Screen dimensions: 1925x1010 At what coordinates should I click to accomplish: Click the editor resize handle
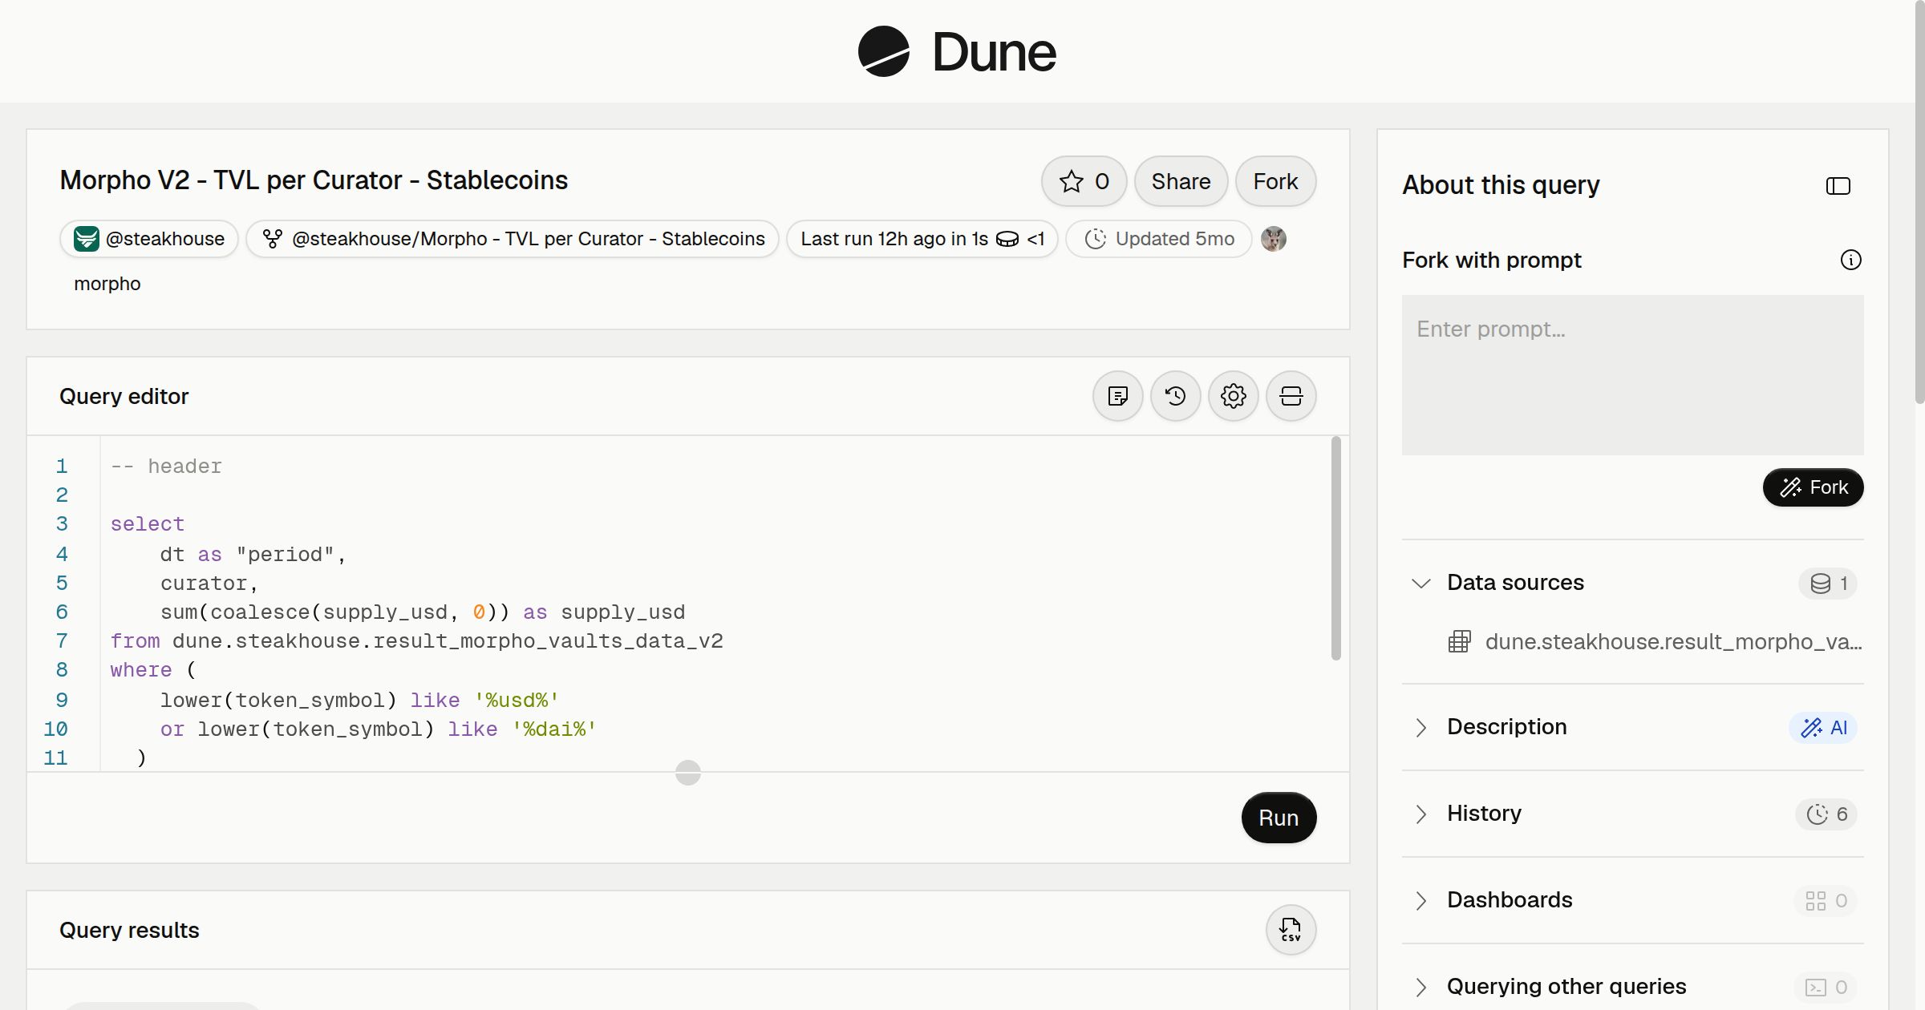coord(688,773)
